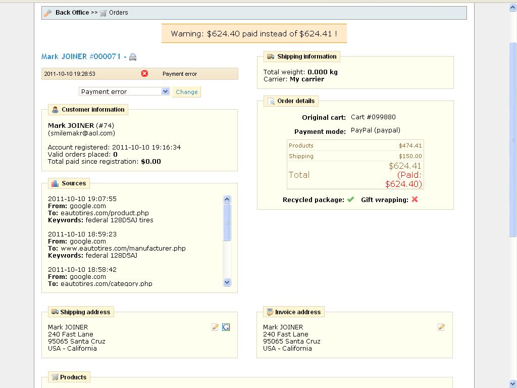Click customer email smilemakr@aol.com
The width and height of the screenshot is (517, 388).
[81, 133]
